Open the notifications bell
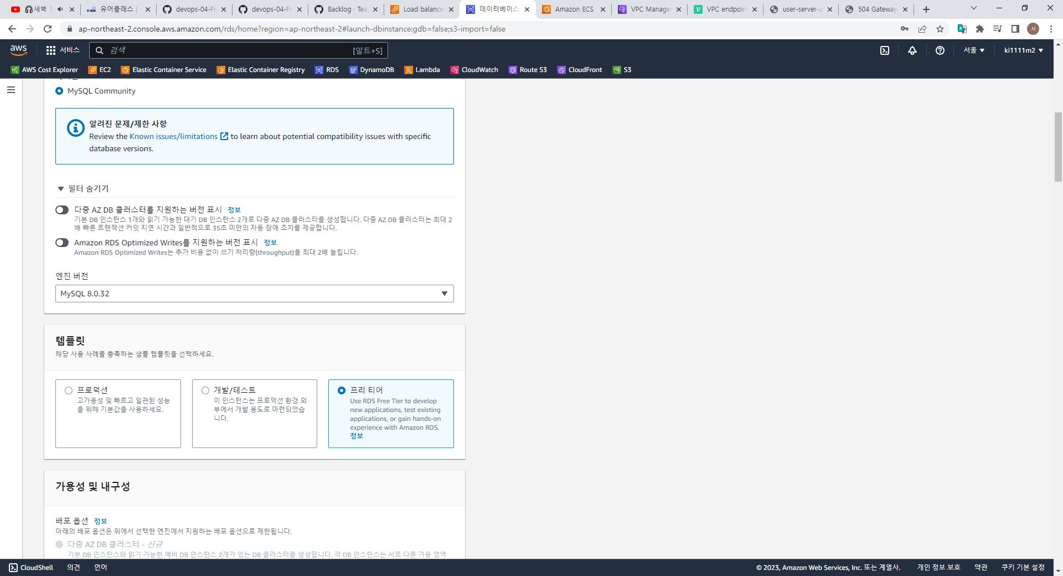Viewport: 1063px width, 576px height. (x=912, y=50)
